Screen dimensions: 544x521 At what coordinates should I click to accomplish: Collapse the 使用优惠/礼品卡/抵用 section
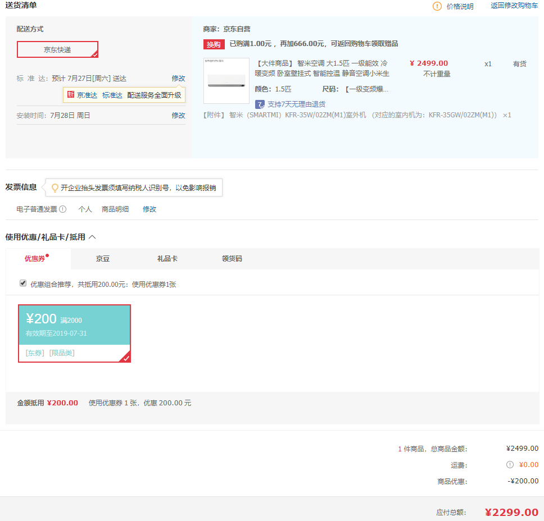tap(92, 237)
